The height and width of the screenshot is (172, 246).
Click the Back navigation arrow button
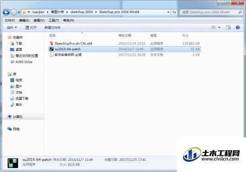(x=6, y=12)
